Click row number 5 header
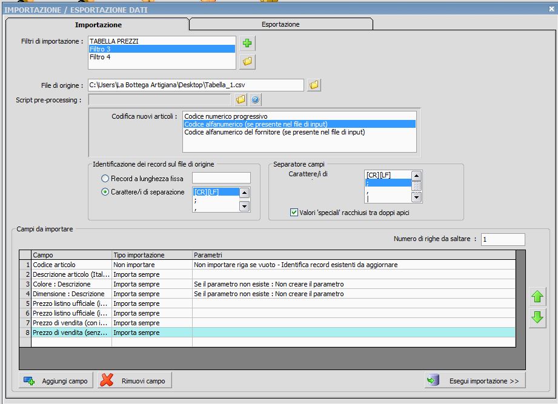The height and width of the screenshot is (404, 558). tap(25, 303)
